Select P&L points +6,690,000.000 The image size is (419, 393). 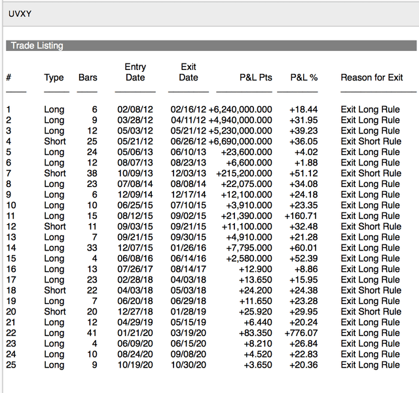point(240,141)
